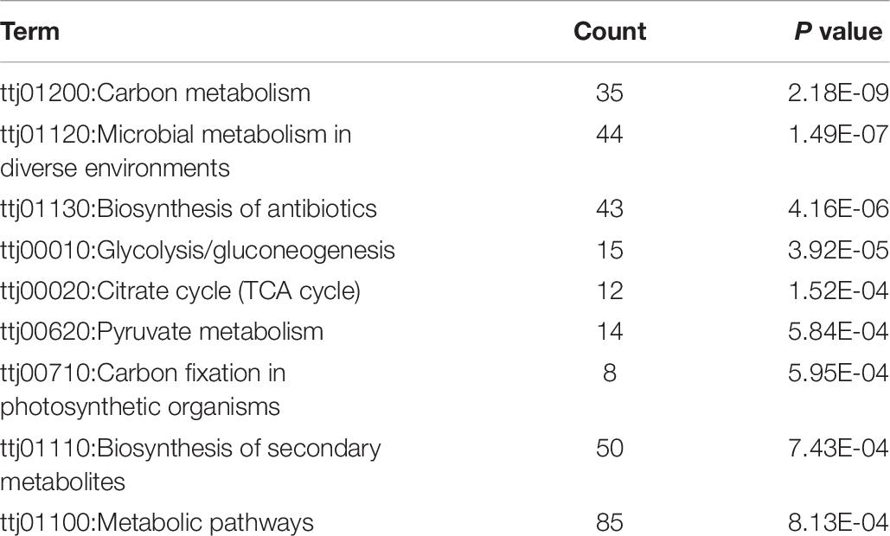Click ttj00710:Carbon fixation in photosynthetic organisms
Viewport: 890px width, 536px height.
[143, 390]
